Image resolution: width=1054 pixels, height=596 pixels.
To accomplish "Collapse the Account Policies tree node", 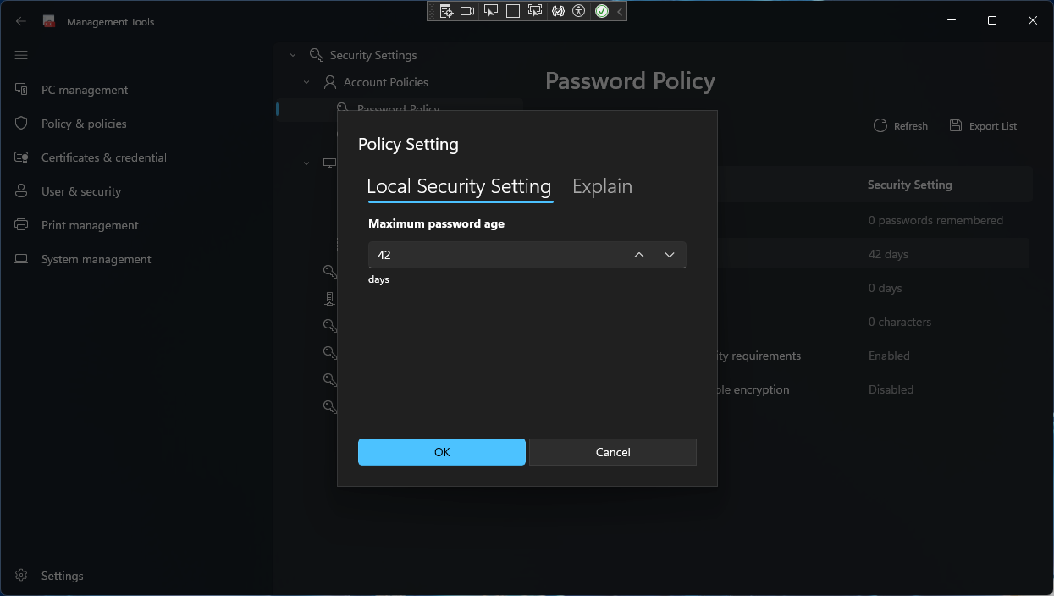I will click(306, 82).
